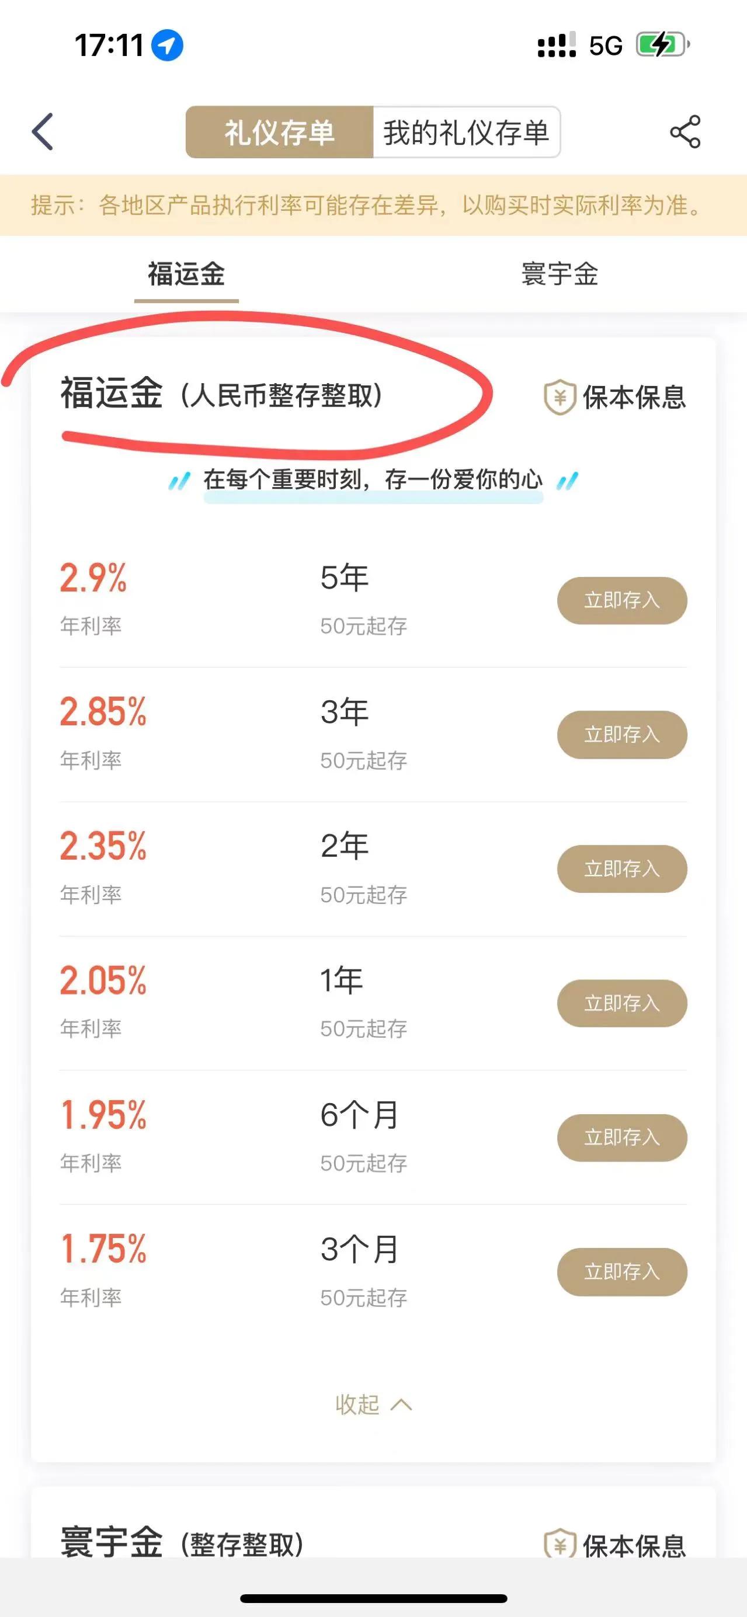The height and width of the screenshot is (1617, 747).
Task: Choose 立即存入 for the 1年 2.05% deposit
Action: click(x=622, y=1003)
